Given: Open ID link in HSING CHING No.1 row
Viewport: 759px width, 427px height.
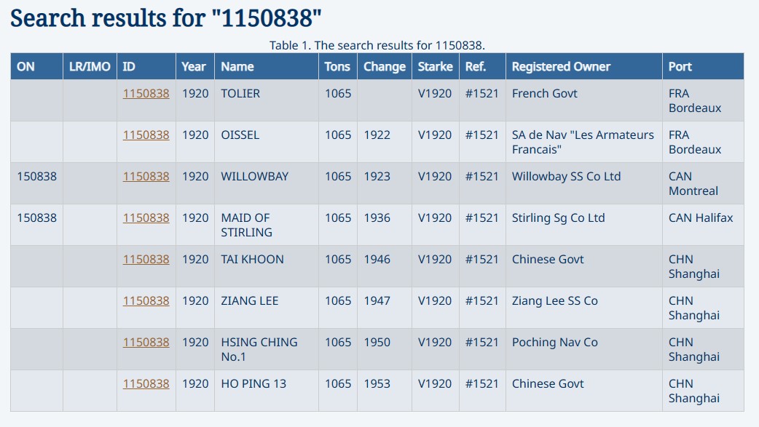Looking at the screenshot, I should (x=146, y=343).
